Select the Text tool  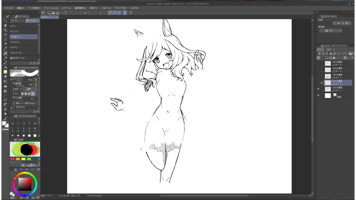(5, 109)
